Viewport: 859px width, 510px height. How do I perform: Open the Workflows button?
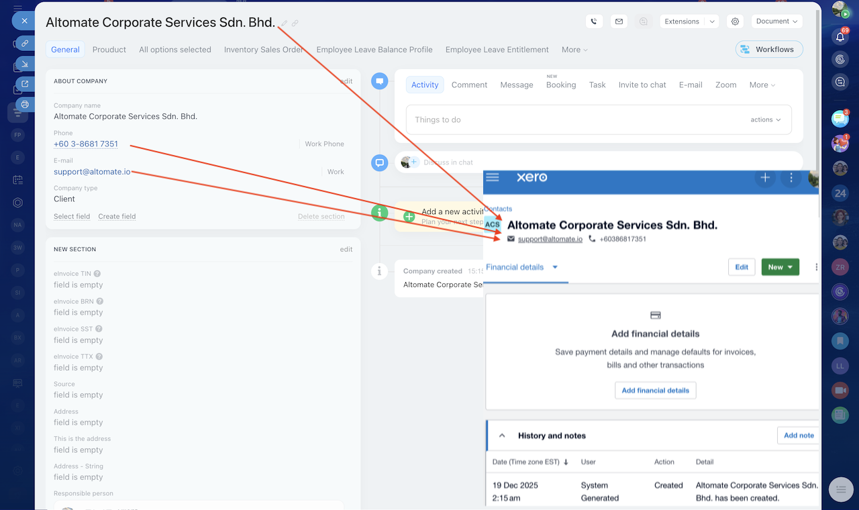point(769,50)
